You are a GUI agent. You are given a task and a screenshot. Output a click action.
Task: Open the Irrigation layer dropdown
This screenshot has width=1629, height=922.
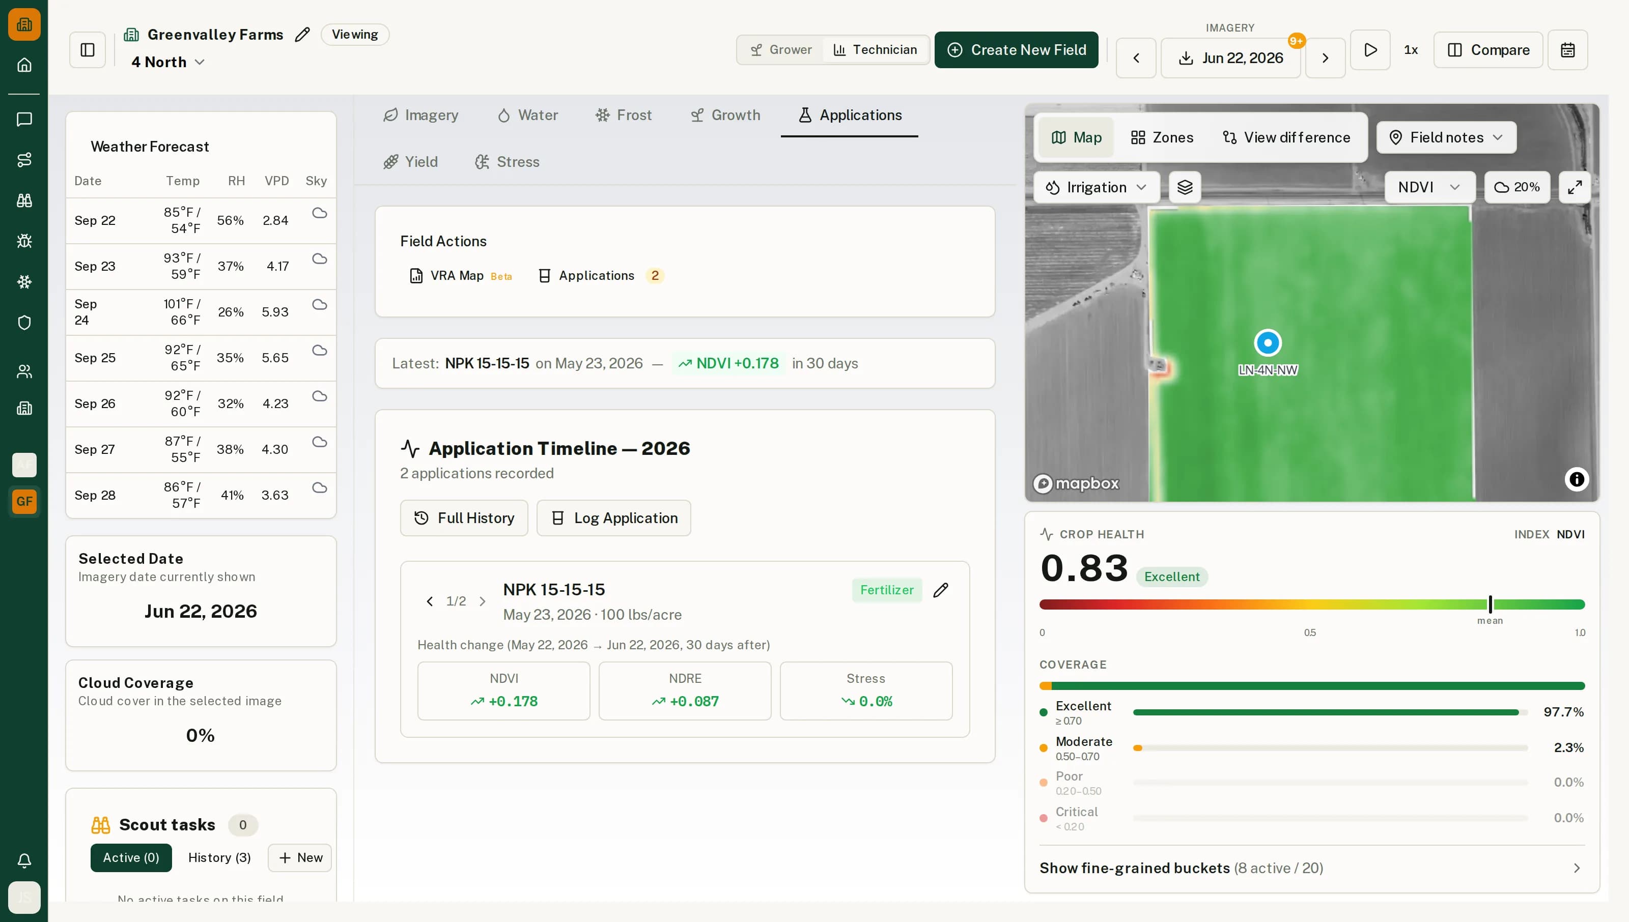(1097, 187)
